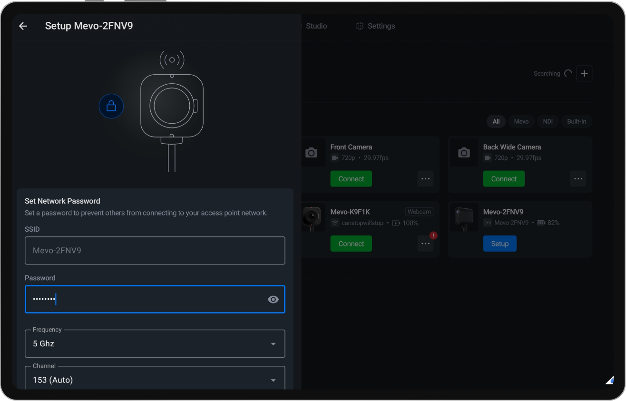Connect the Mevo-K9F1K camera
Image resolution: width=626 pixels, height=401 pixels.
351,244
